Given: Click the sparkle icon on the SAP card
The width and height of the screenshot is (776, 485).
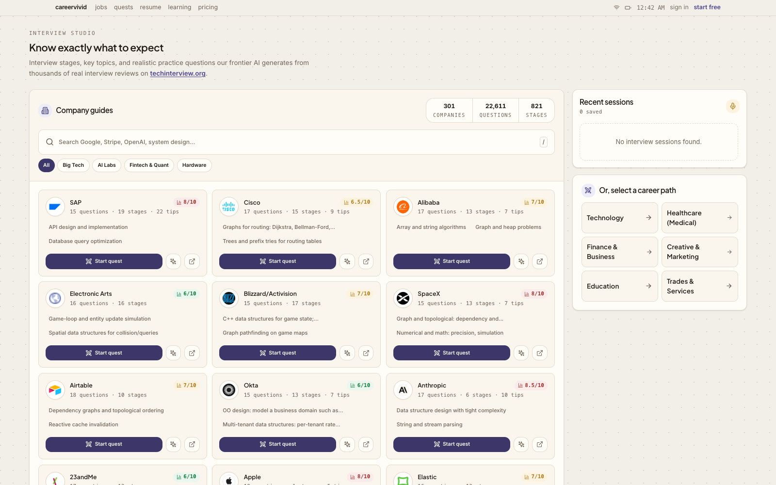Looking at the screenshot, I should pyautogui.click(x=173, y=261).
